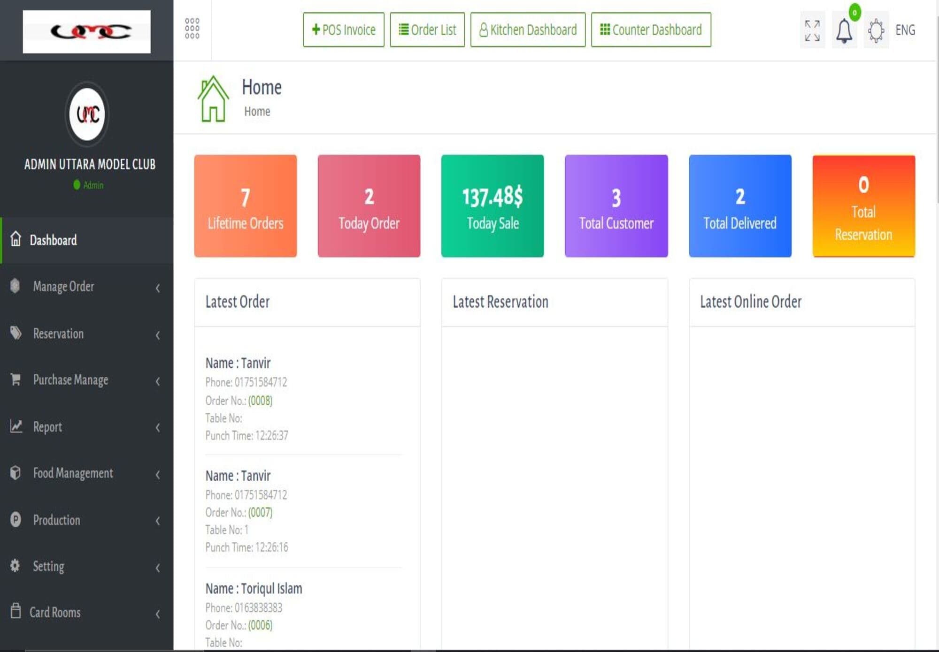
Task: Click the settings gear icon in header
Action: click(x=876, y=31)
